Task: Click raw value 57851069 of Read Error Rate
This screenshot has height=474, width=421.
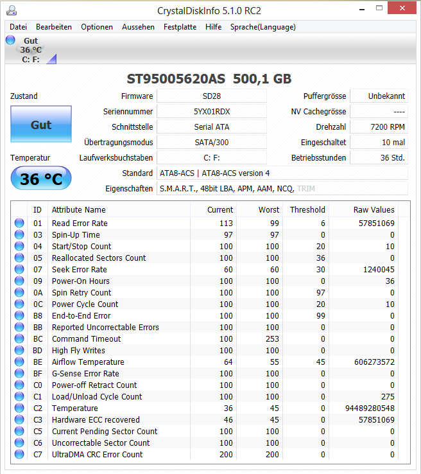Action: click(x=376, y=224)
